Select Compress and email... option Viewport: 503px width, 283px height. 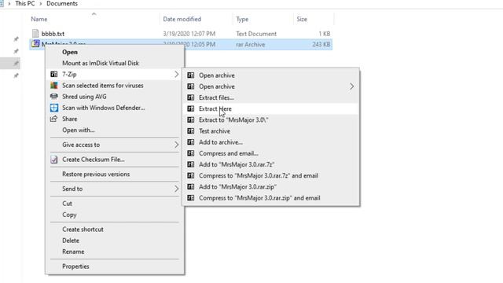pyautogui.click(x=229, y=153)
